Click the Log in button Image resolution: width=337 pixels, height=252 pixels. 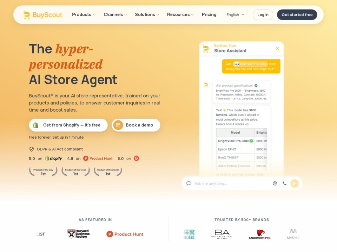pos(263,15)
